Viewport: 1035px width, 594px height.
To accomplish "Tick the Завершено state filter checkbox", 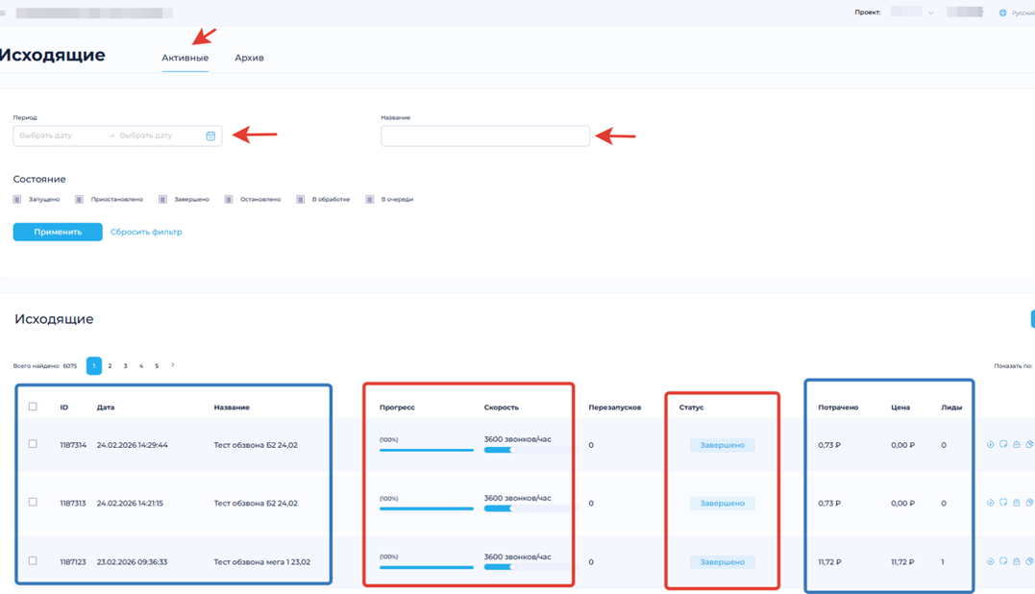I will tap(162, 200).
